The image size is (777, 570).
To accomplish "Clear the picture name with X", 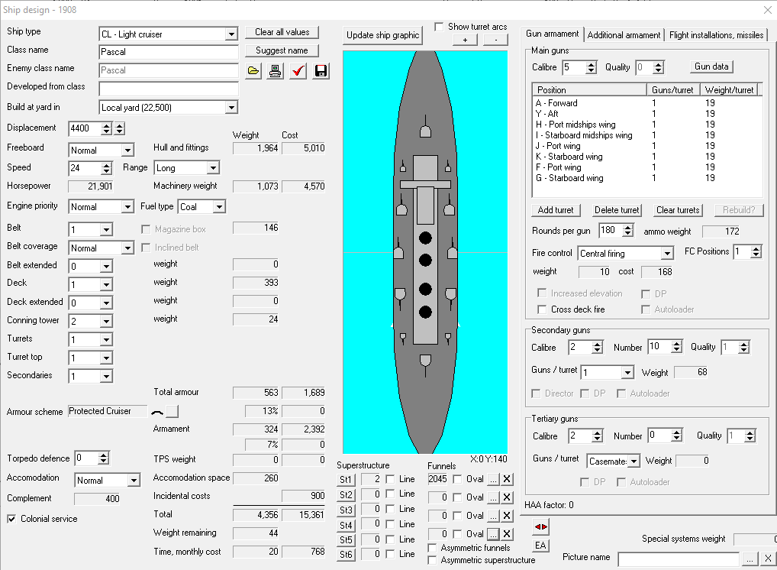I will click(x=768, y=559).
